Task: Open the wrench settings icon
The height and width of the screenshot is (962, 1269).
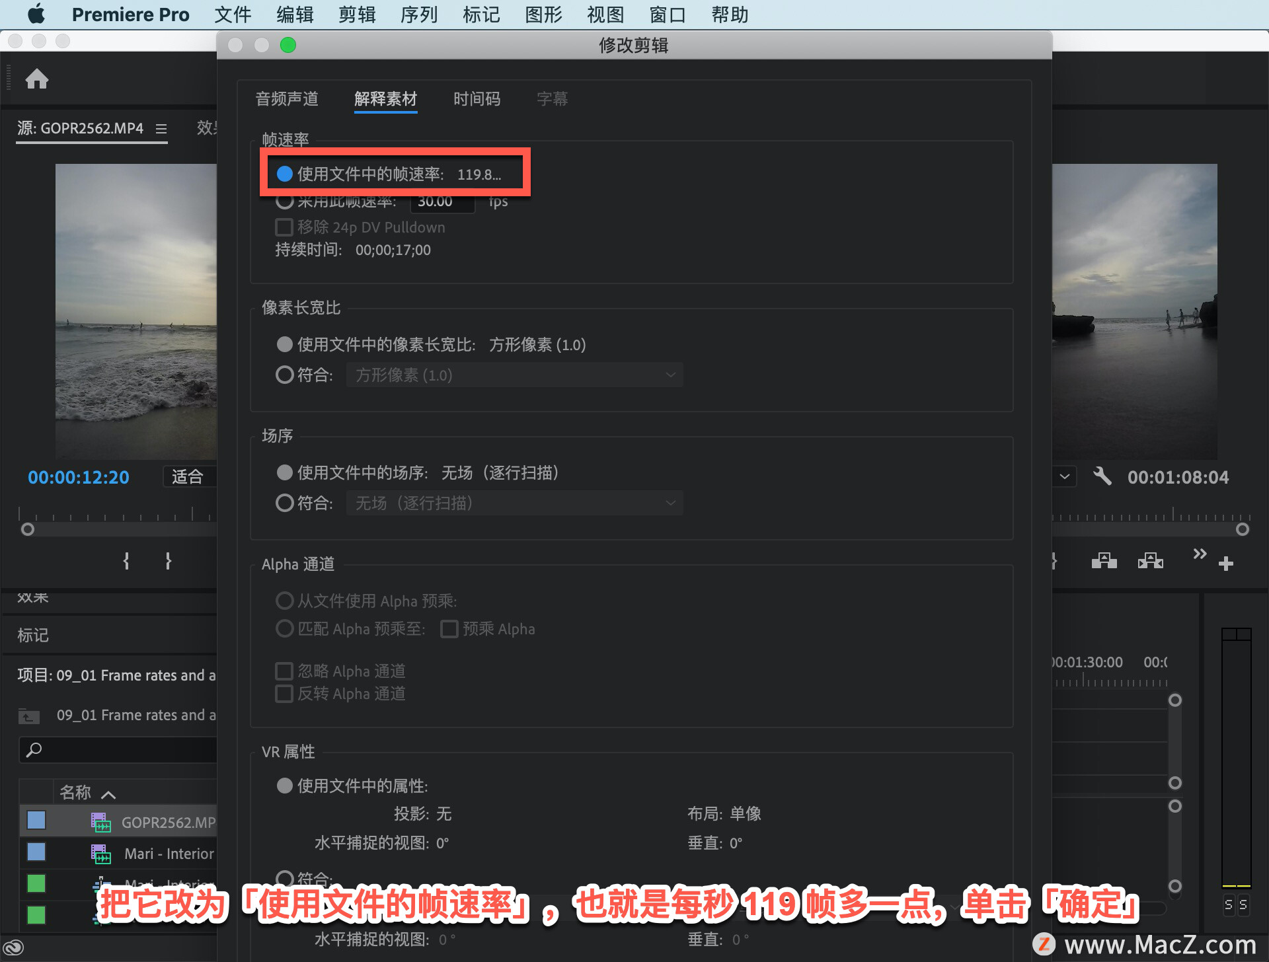Action: [1102, 476]
